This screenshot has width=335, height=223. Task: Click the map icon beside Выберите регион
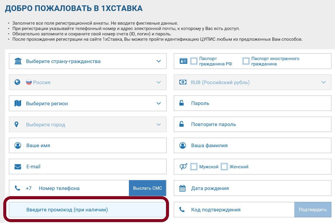18,103
